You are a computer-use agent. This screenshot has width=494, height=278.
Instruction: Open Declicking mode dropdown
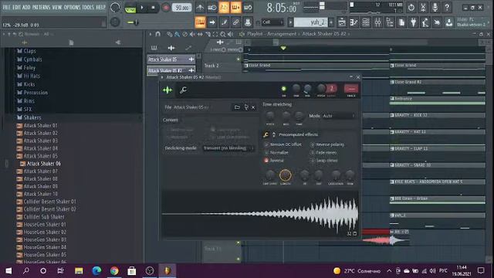click(228, 148)
